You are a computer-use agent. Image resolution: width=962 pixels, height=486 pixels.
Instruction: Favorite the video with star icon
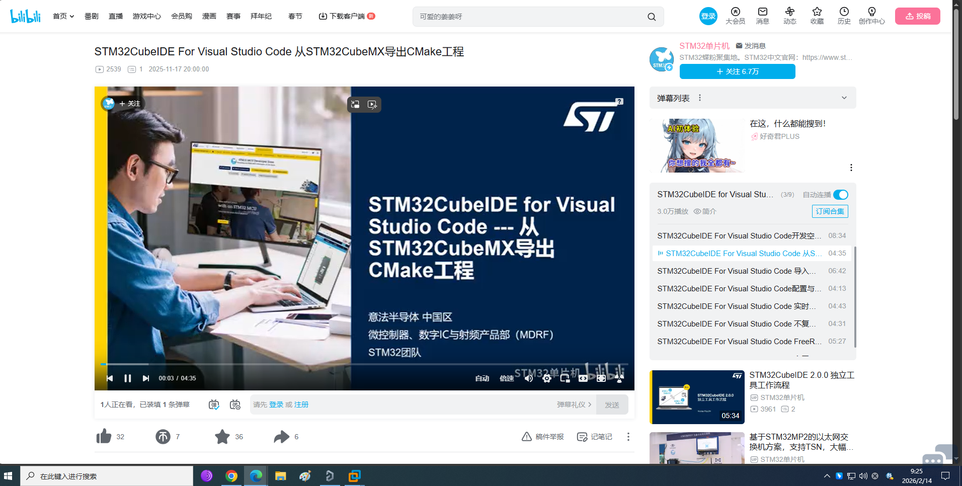tap(222, 436)
